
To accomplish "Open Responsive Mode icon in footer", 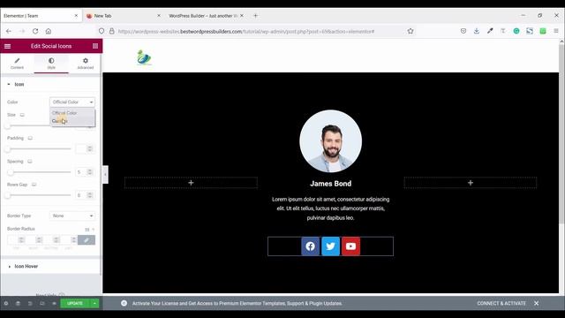I will [42, 304].
